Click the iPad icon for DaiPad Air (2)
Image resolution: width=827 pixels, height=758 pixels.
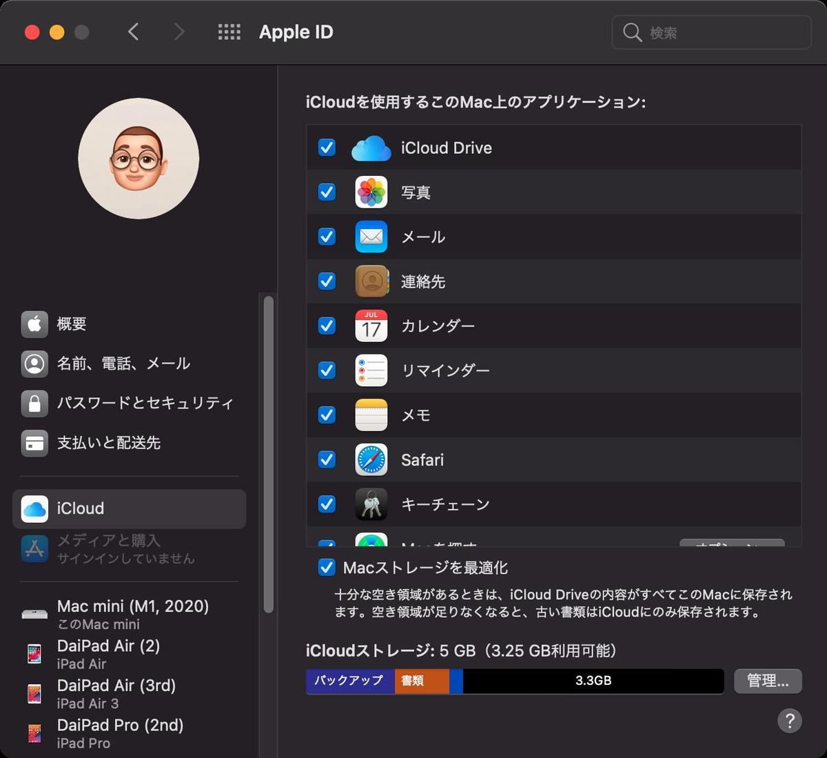[x=34, y=653]
